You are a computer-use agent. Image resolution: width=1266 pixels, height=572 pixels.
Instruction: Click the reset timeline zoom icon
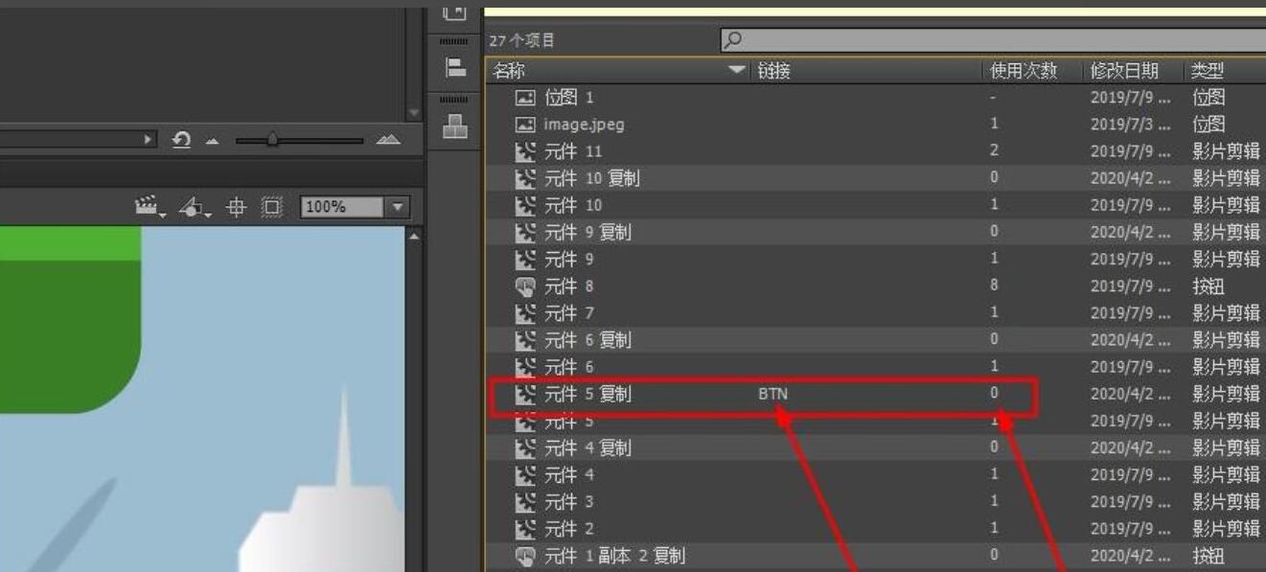coord(181,140)
